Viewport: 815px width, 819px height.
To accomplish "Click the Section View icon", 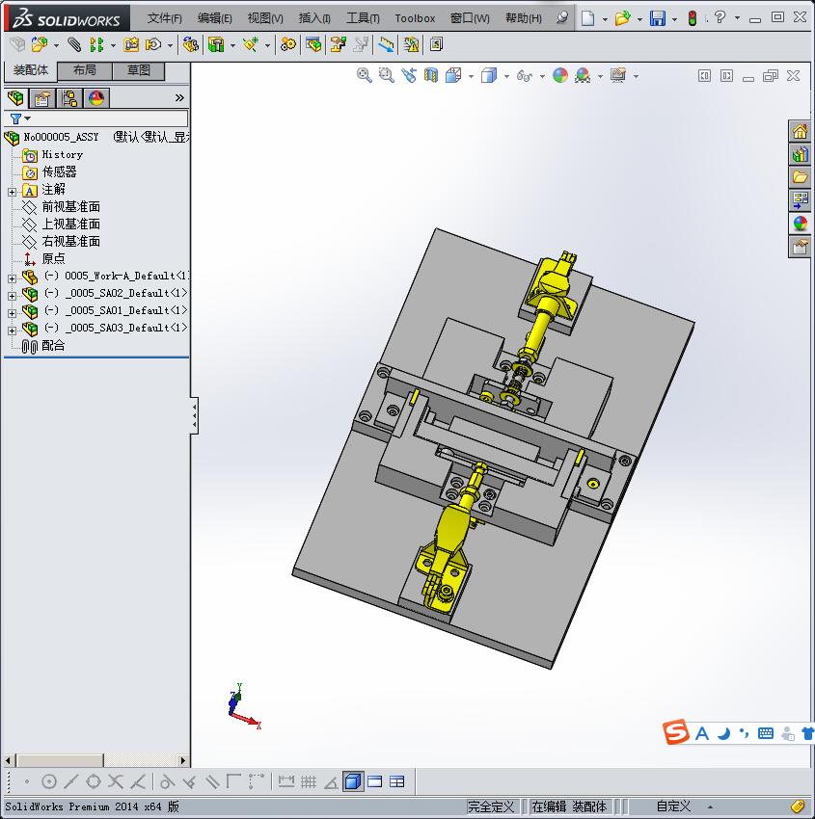I will click(x=431, y=76).
